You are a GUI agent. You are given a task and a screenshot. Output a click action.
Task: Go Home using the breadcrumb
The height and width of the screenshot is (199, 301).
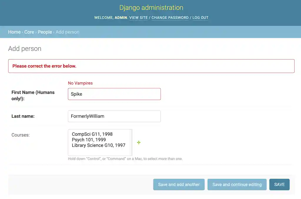click(14, 32)
